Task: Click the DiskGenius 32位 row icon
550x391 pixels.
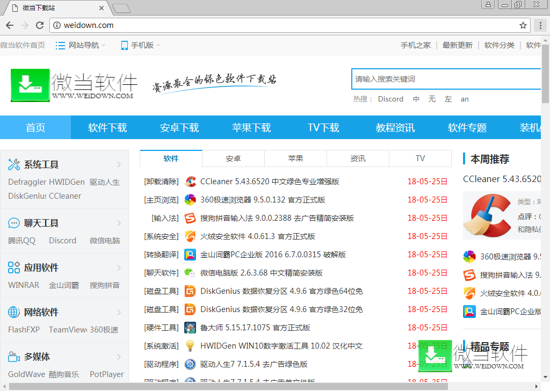Action: (x=190, y=309)
